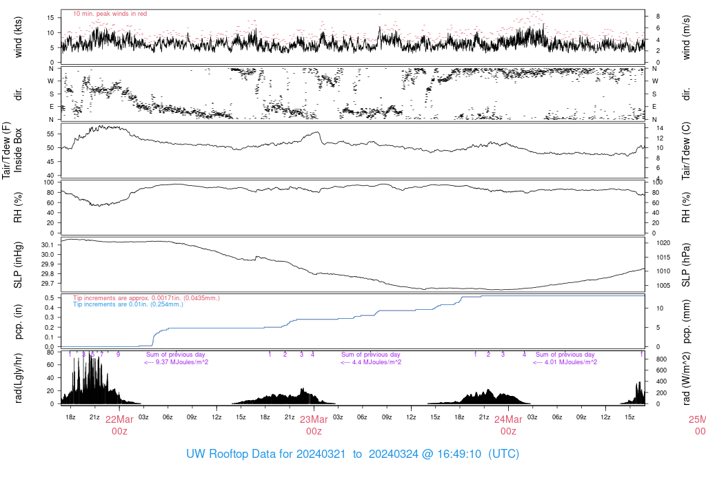Click the '23Mar' date label
Image resolution: width=706 pixels, height=482 pixels.
(314, 419)
